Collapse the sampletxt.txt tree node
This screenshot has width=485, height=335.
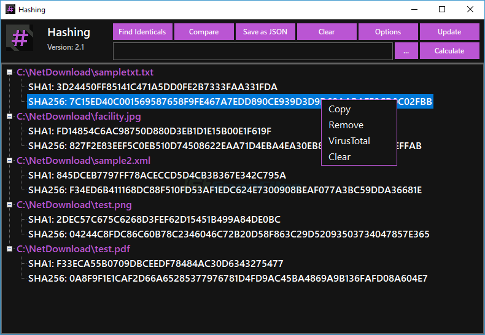(10, 72)
